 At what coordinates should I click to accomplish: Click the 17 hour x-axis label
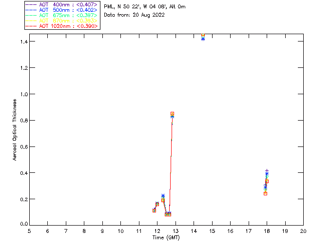(x=249, y=231)
